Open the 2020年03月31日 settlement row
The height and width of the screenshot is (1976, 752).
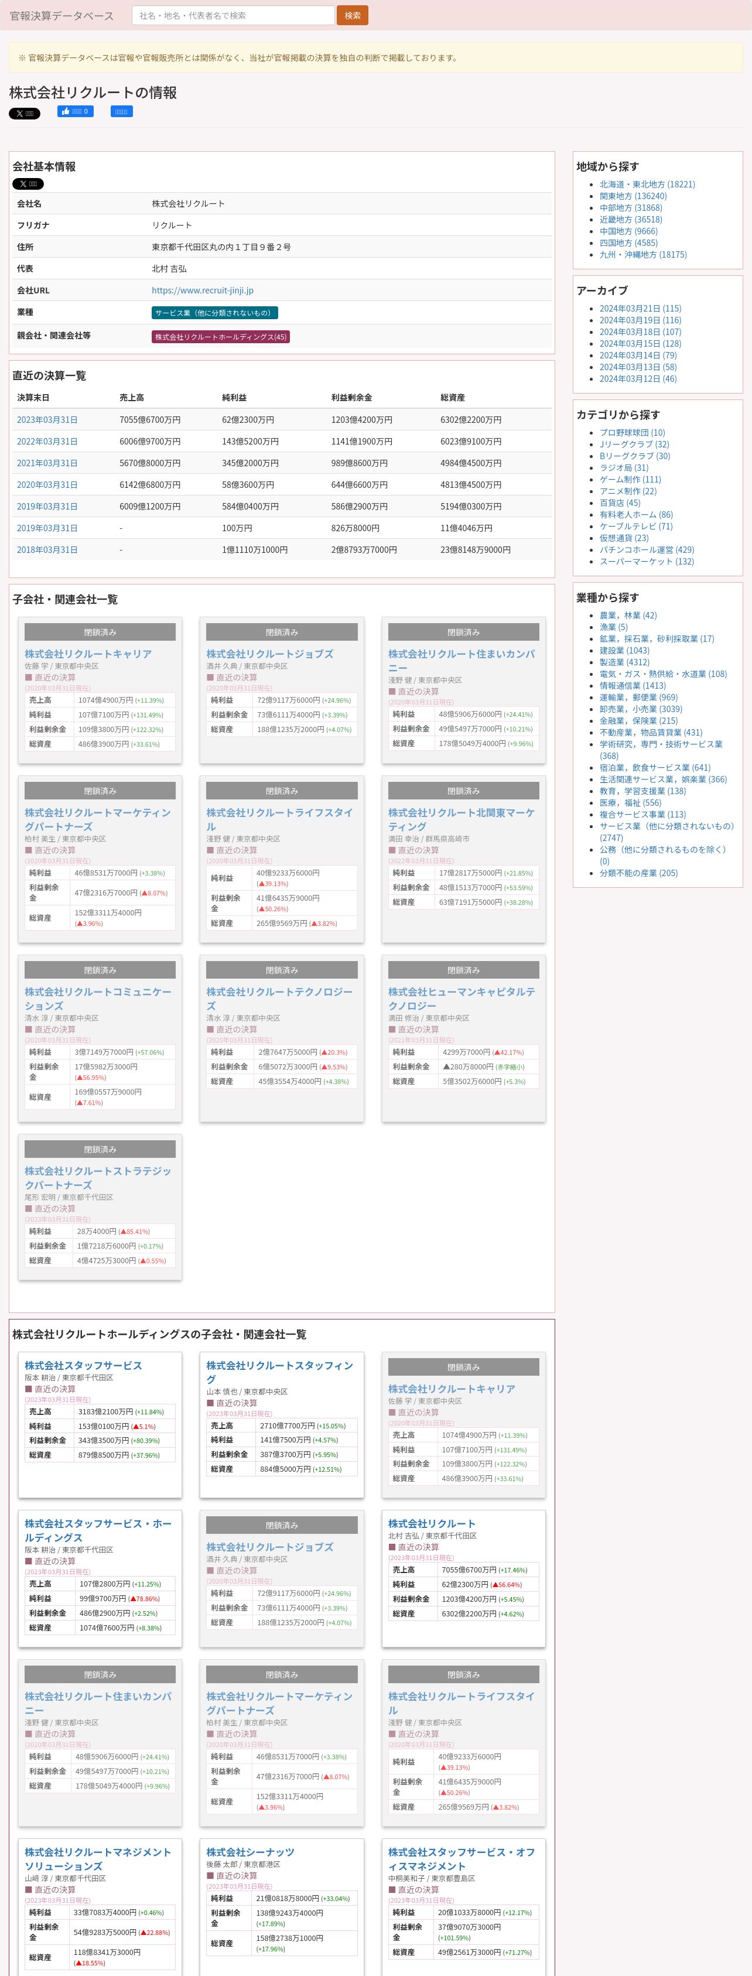(x=47, y=485)
